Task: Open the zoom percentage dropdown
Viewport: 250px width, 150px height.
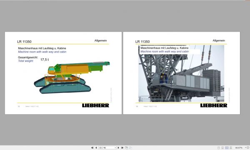Action: pyautogui.click(x=245, y=147)
